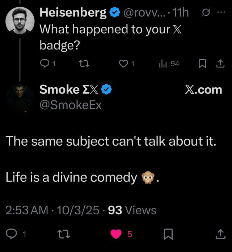This screenshot has width=232, height=252.
Task: Unlike Smoke's tweet via pink heart
Action: coord(116,235)
